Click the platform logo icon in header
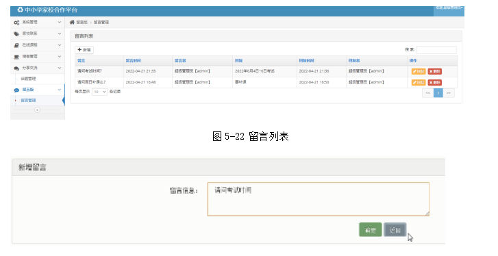 click(21, 10)
